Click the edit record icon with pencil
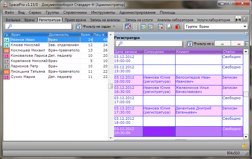This screenshot has height=159, width=252. point(151,26)
